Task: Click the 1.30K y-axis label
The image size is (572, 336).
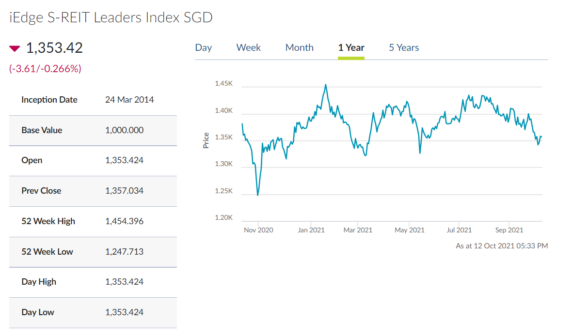Action: tap(223, 164)
